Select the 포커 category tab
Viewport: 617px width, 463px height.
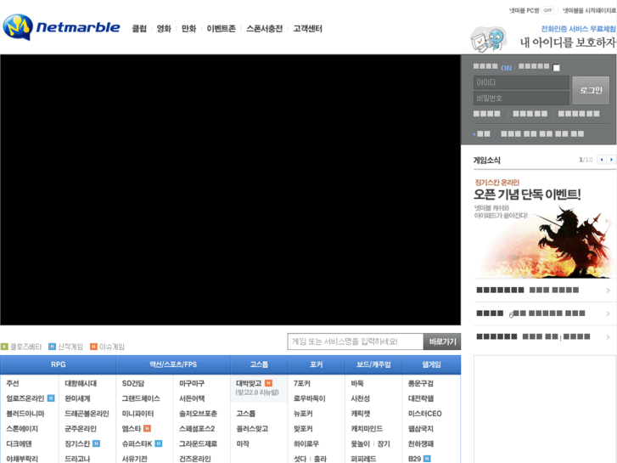click(317, 364)
